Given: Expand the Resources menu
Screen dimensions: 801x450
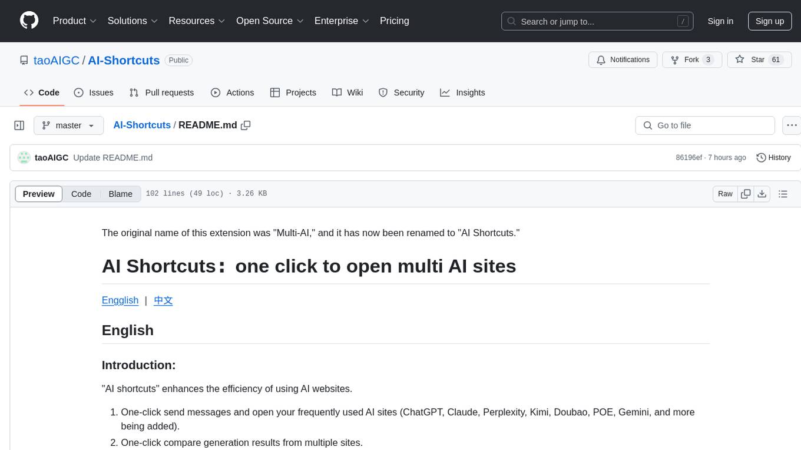Looking at the screenshot, I should coord(197,21).
